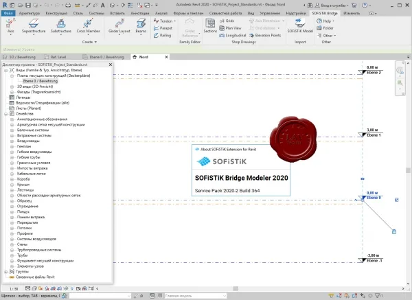
Task: Select the Superstructure tool
Action: (34, 26)
